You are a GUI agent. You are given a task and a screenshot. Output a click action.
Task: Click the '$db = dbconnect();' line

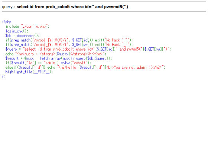click(22, 35)
